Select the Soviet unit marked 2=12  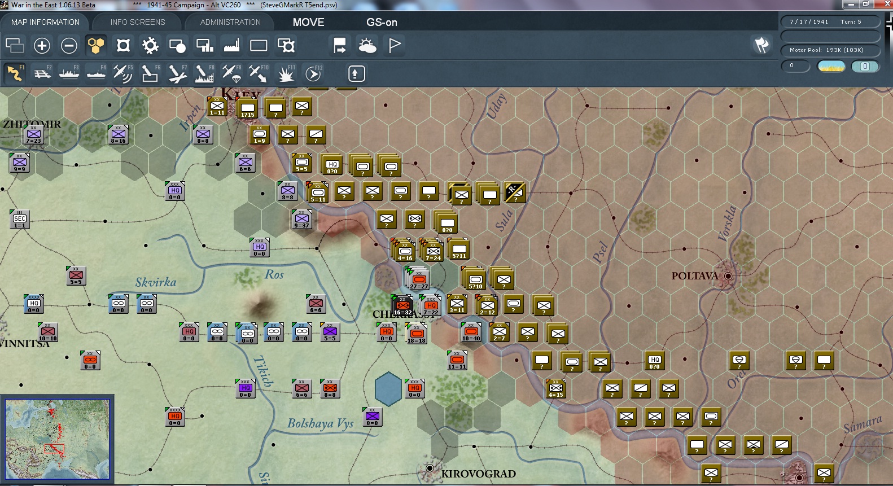pyautogui.click(x=487, y=305)
